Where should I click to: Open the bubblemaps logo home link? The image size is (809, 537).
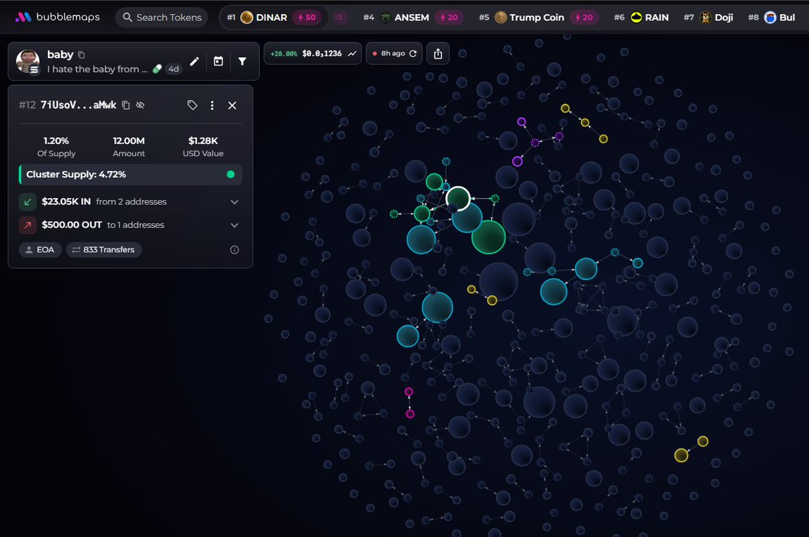point(57,17)
